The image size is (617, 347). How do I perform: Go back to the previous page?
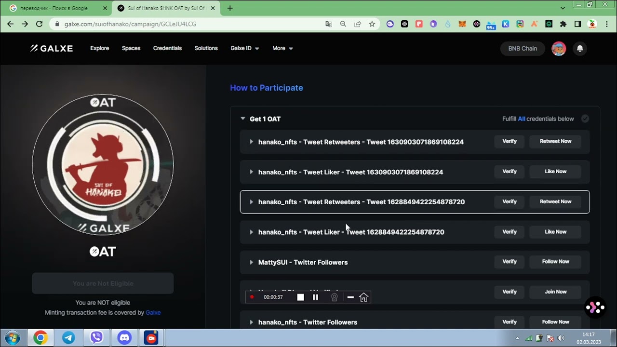[11, 24]
